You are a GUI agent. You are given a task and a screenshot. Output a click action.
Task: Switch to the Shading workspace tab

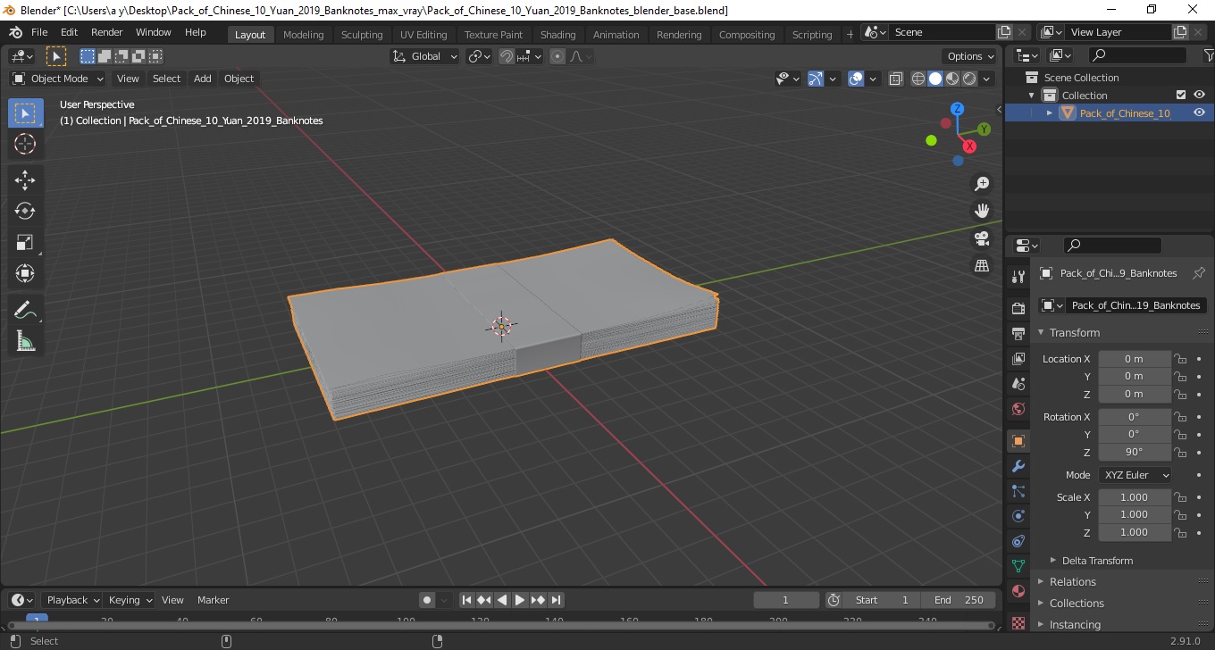point(557,34)
